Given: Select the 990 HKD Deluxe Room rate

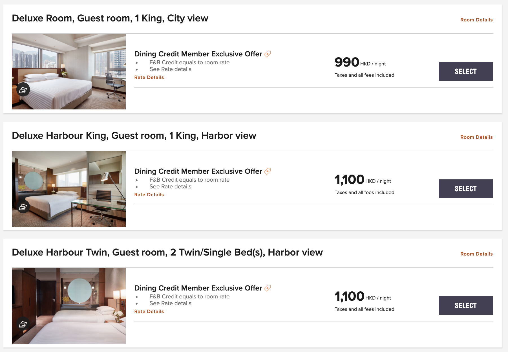Looking at the screenshot, I should point(465,71).
